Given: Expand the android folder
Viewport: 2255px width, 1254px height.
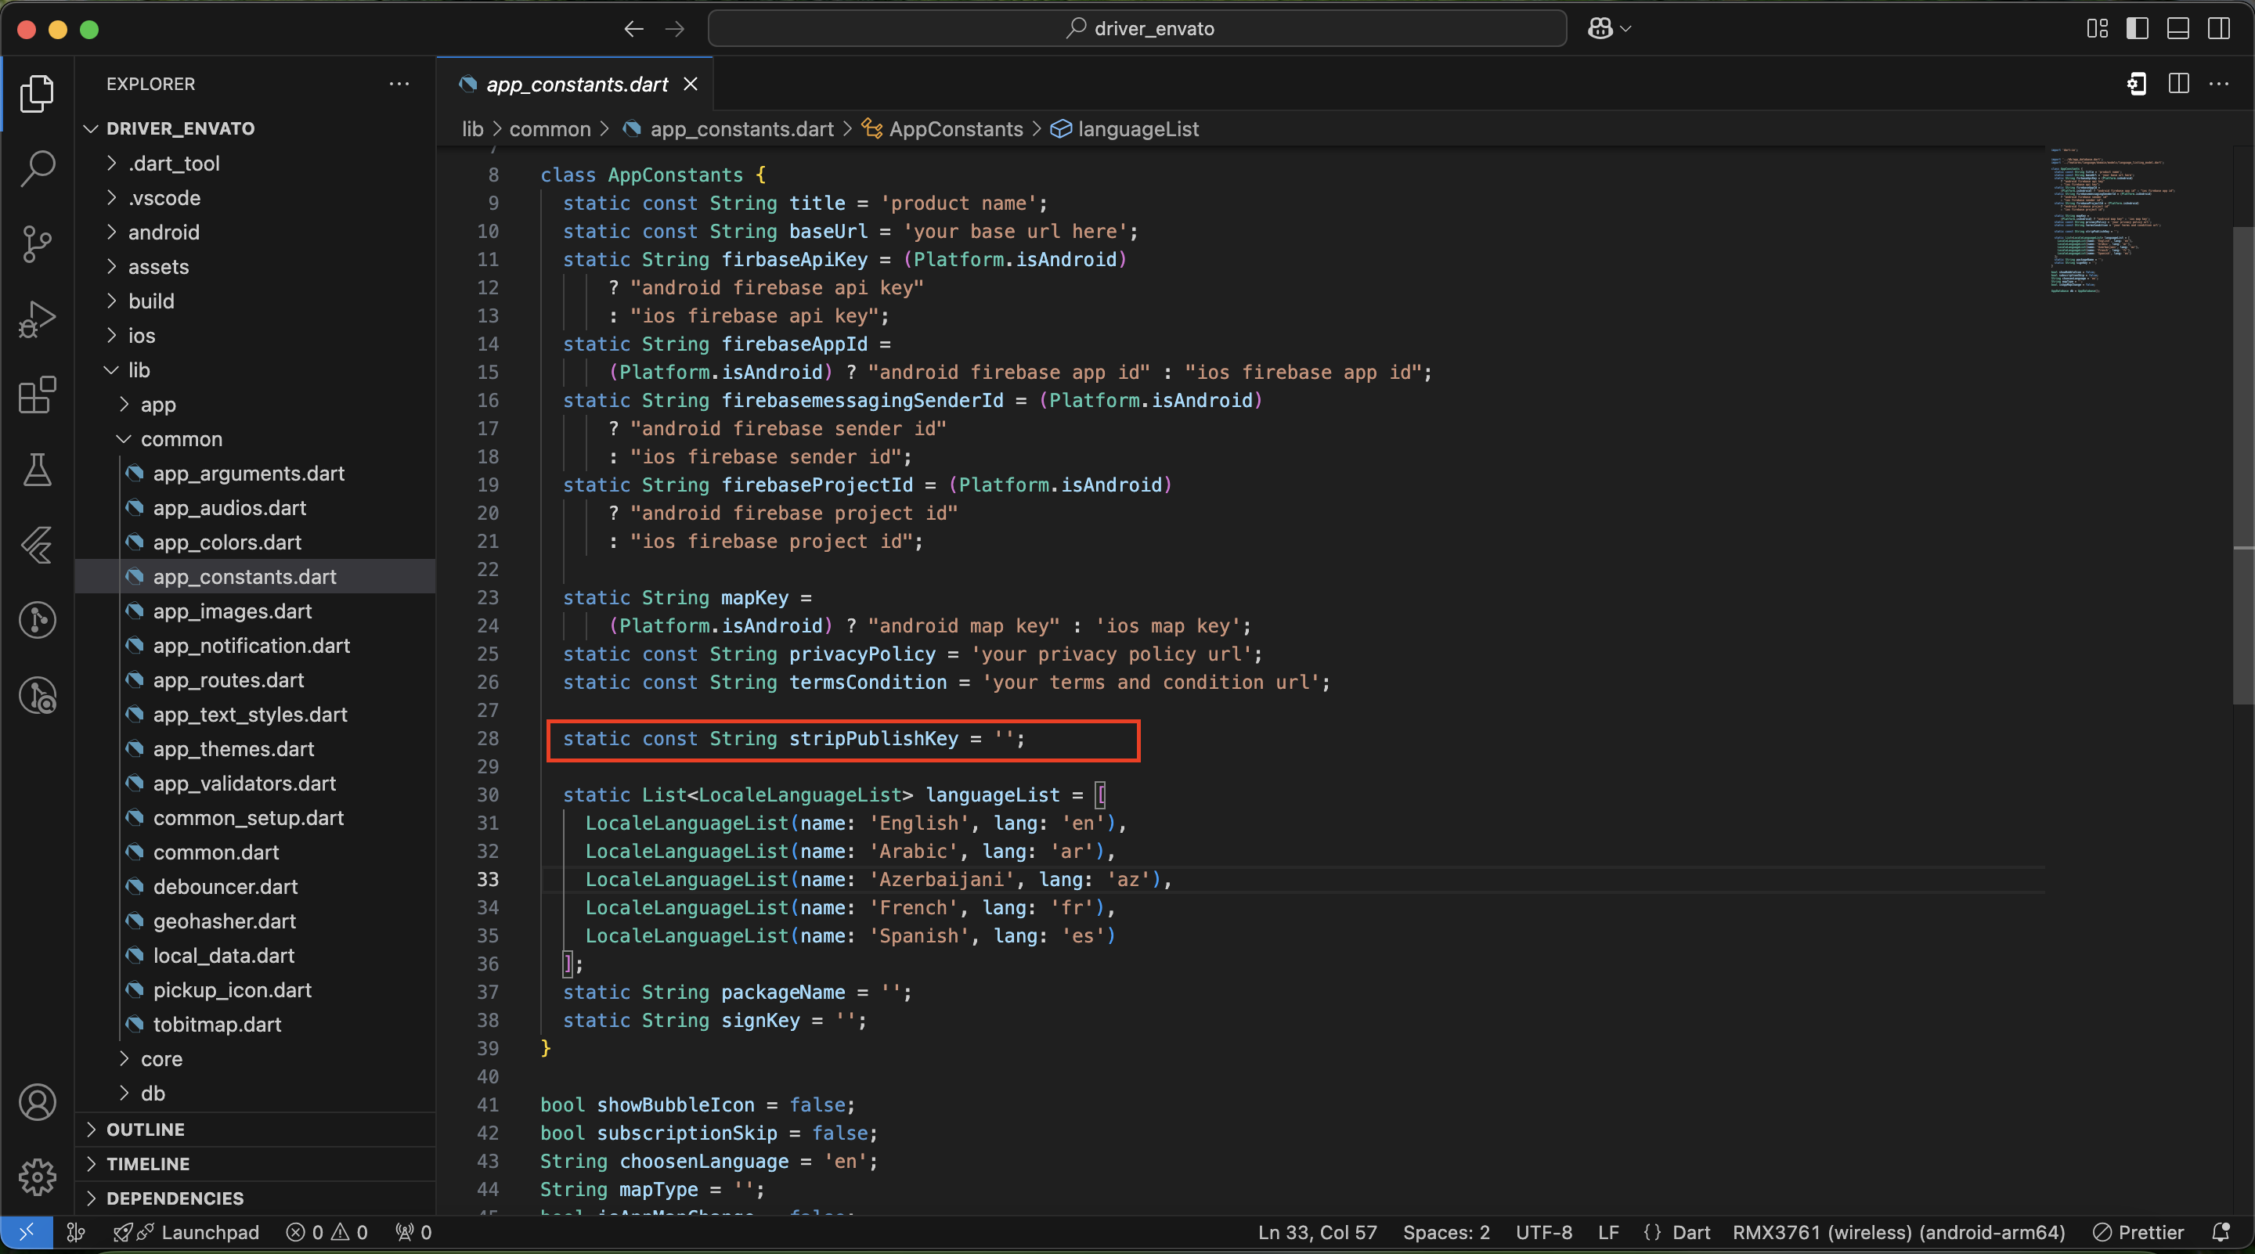Looking at the screenshot, I should (x=164, y=232).
